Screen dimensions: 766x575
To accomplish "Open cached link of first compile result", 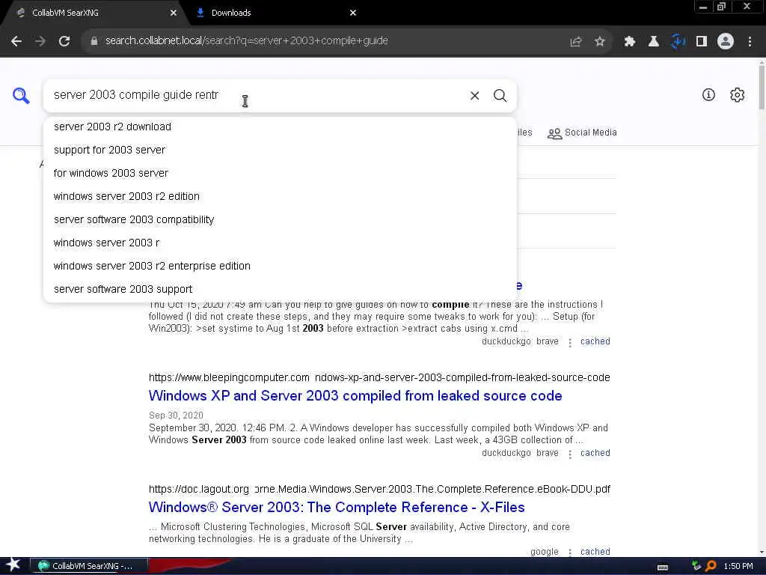I will click(x=595, y=341).
